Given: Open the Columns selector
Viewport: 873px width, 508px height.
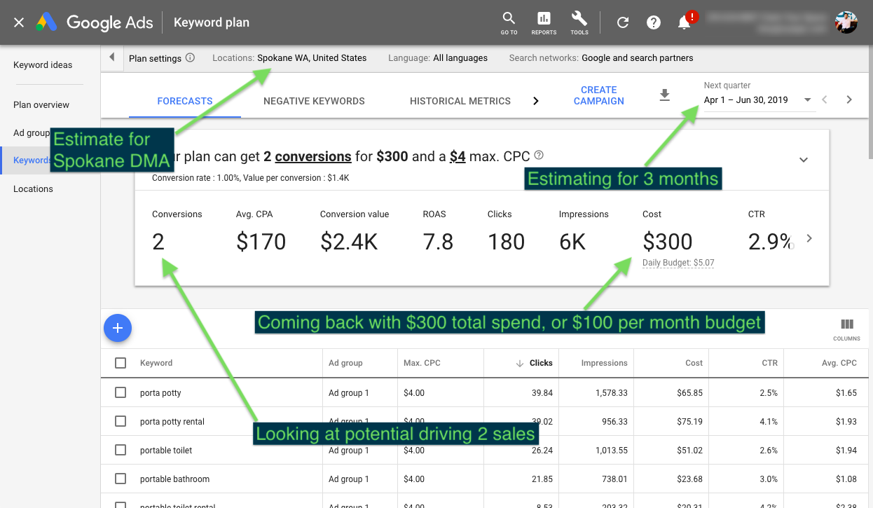Looking at the screenshot, I should [846, 329].
